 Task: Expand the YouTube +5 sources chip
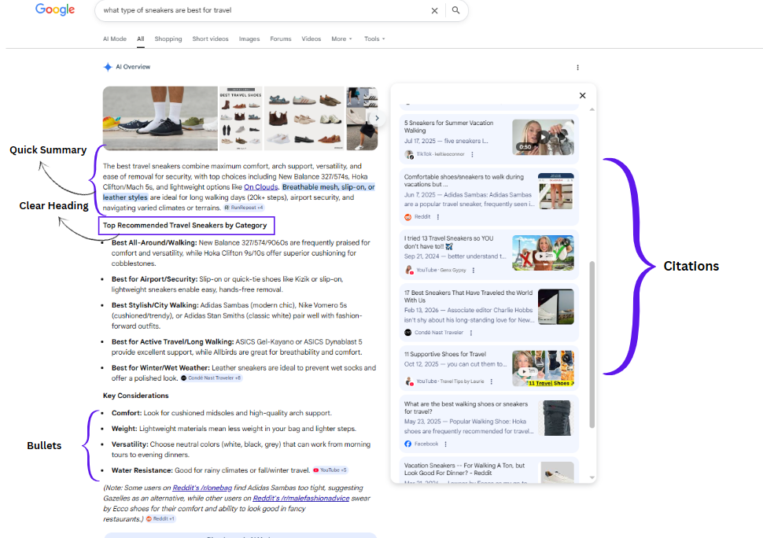click(x=330, y=470)
